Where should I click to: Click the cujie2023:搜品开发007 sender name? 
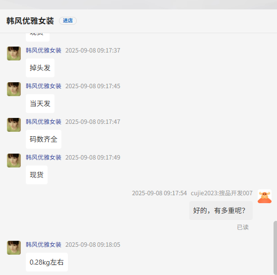222,193
